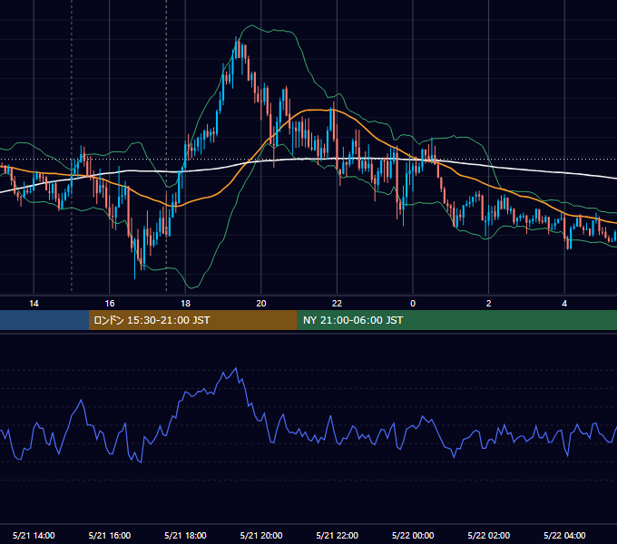Click the '5/21 20:00' date label
Screen dimensions: 617x544
point(261,535)
